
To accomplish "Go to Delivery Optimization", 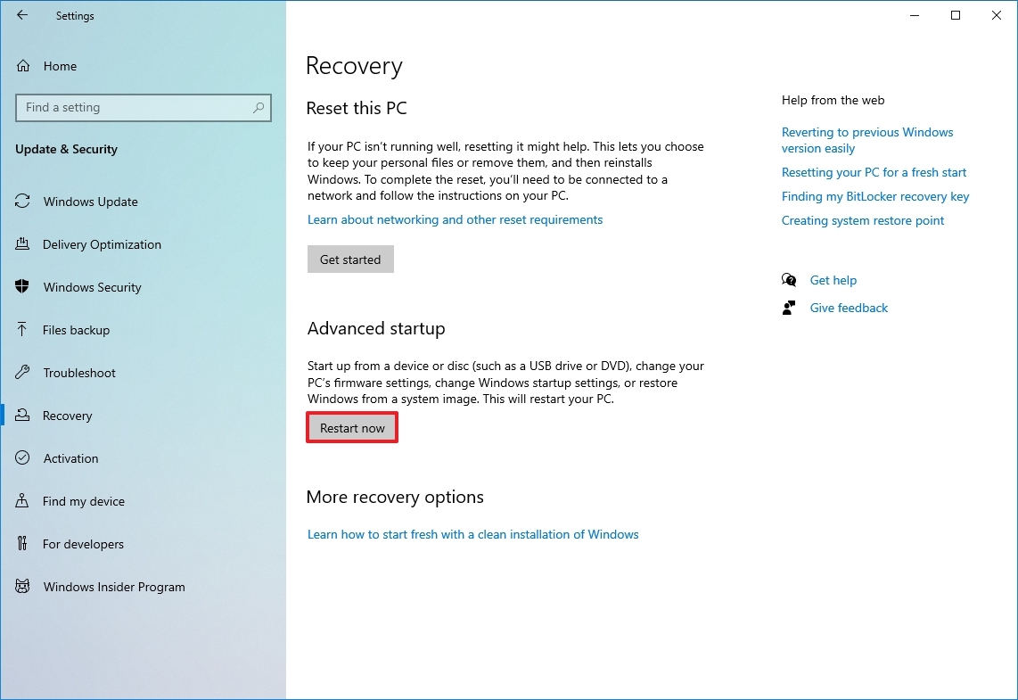I will (x=102, y=245).
